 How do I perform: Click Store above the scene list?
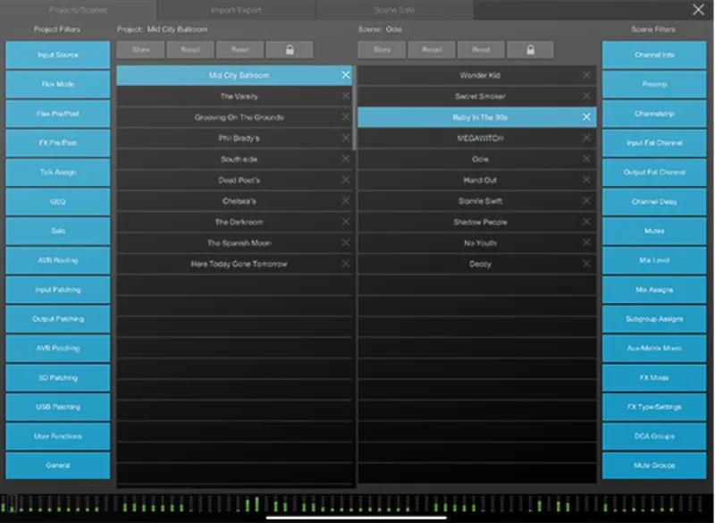point(382,50)
